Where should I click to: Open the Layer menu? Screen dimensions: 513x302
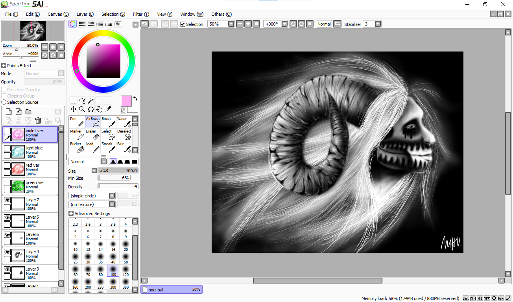(85, 14)
